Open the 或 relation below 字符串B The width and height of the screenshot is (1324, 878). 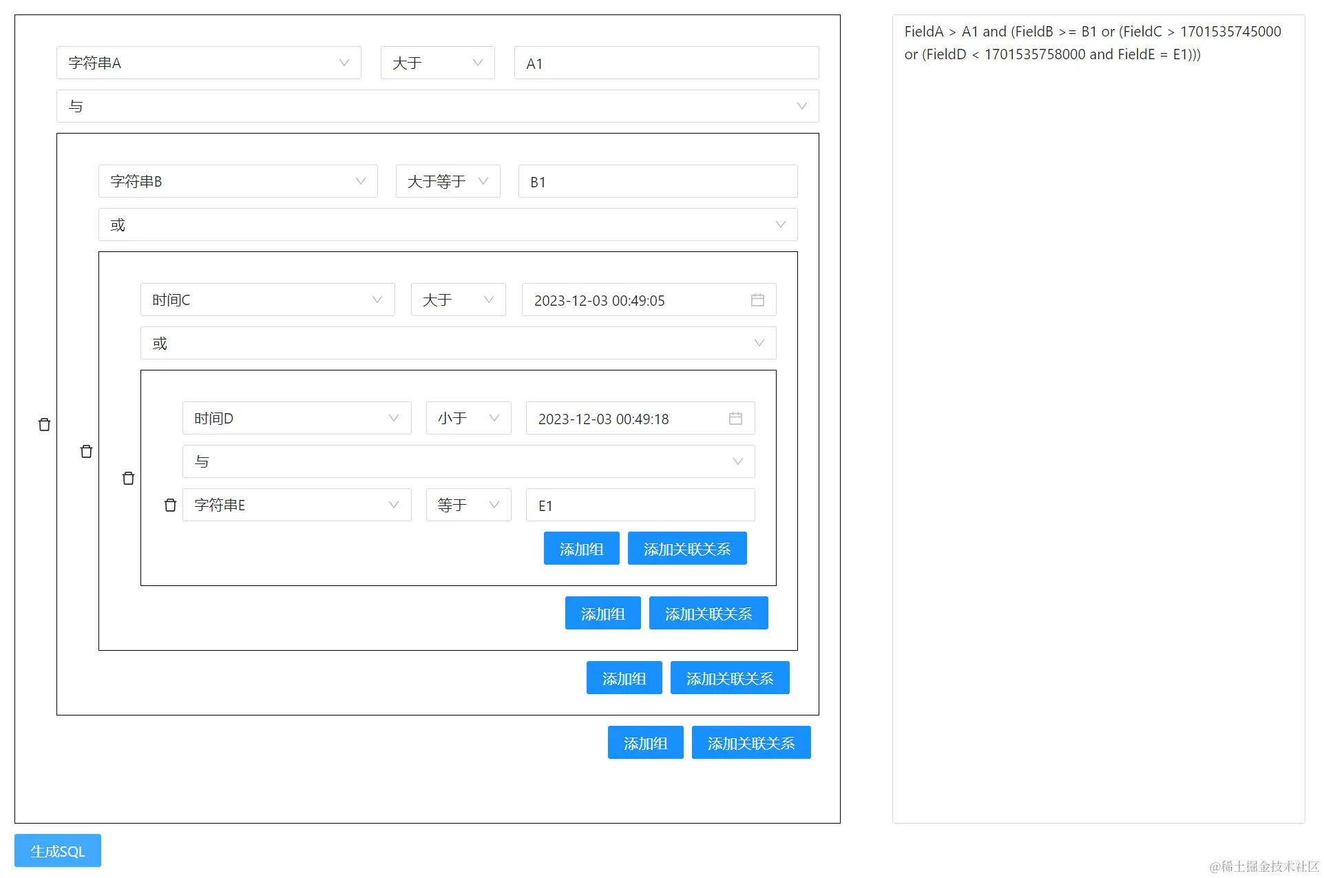(448, 225)
